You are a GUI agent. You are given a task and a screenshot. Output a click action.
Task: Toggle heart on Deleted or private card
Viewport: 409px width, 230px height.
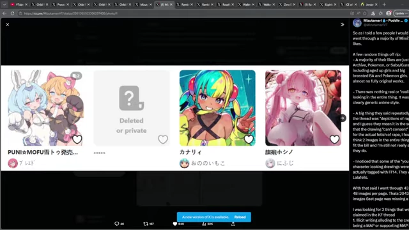tap(163, 139)
